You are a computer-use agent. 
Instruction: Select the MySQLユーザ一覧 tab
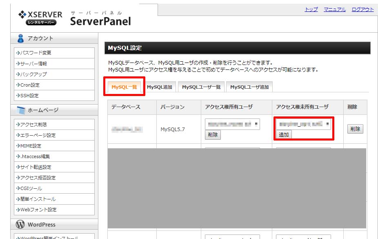201,87
